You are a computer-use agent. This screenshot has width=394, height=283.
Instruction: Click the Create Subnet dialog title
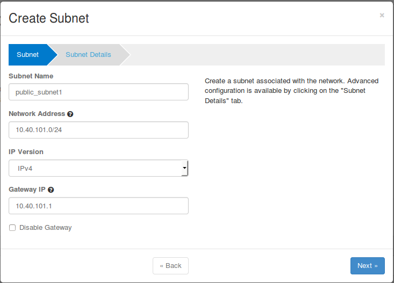click(49, 18)
